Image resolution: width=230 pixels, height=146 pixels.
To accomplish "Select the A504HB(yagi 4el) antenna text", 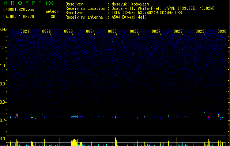I will (129, 17).
